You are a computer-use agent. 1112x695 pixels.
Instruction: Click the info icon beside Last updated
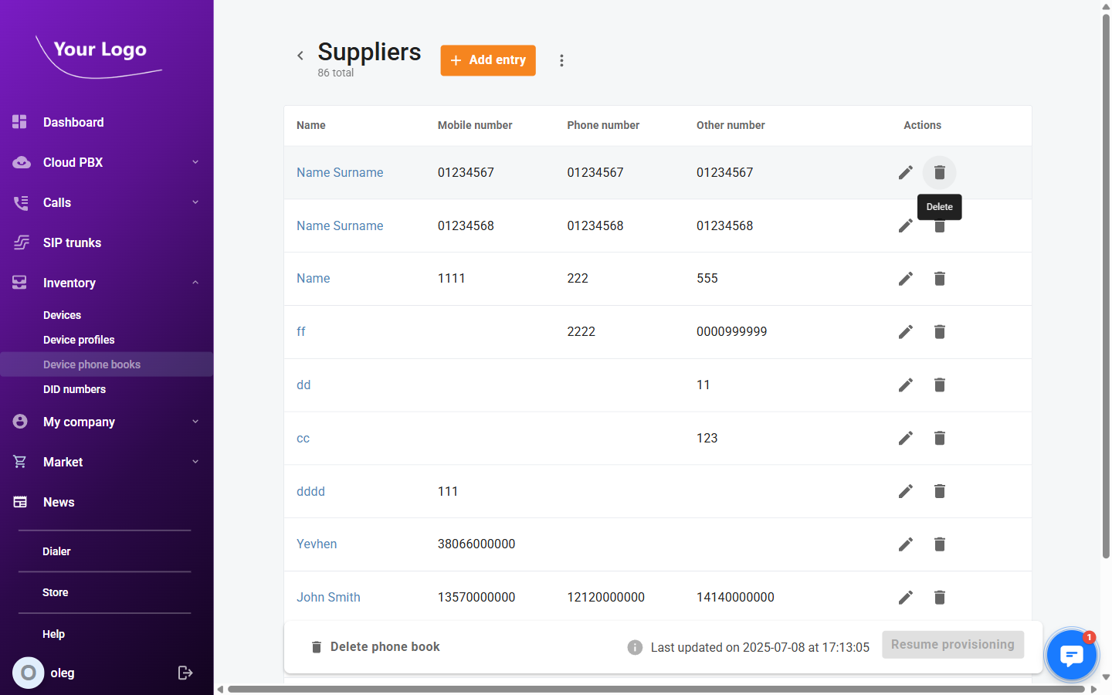(x=635, y=647)
